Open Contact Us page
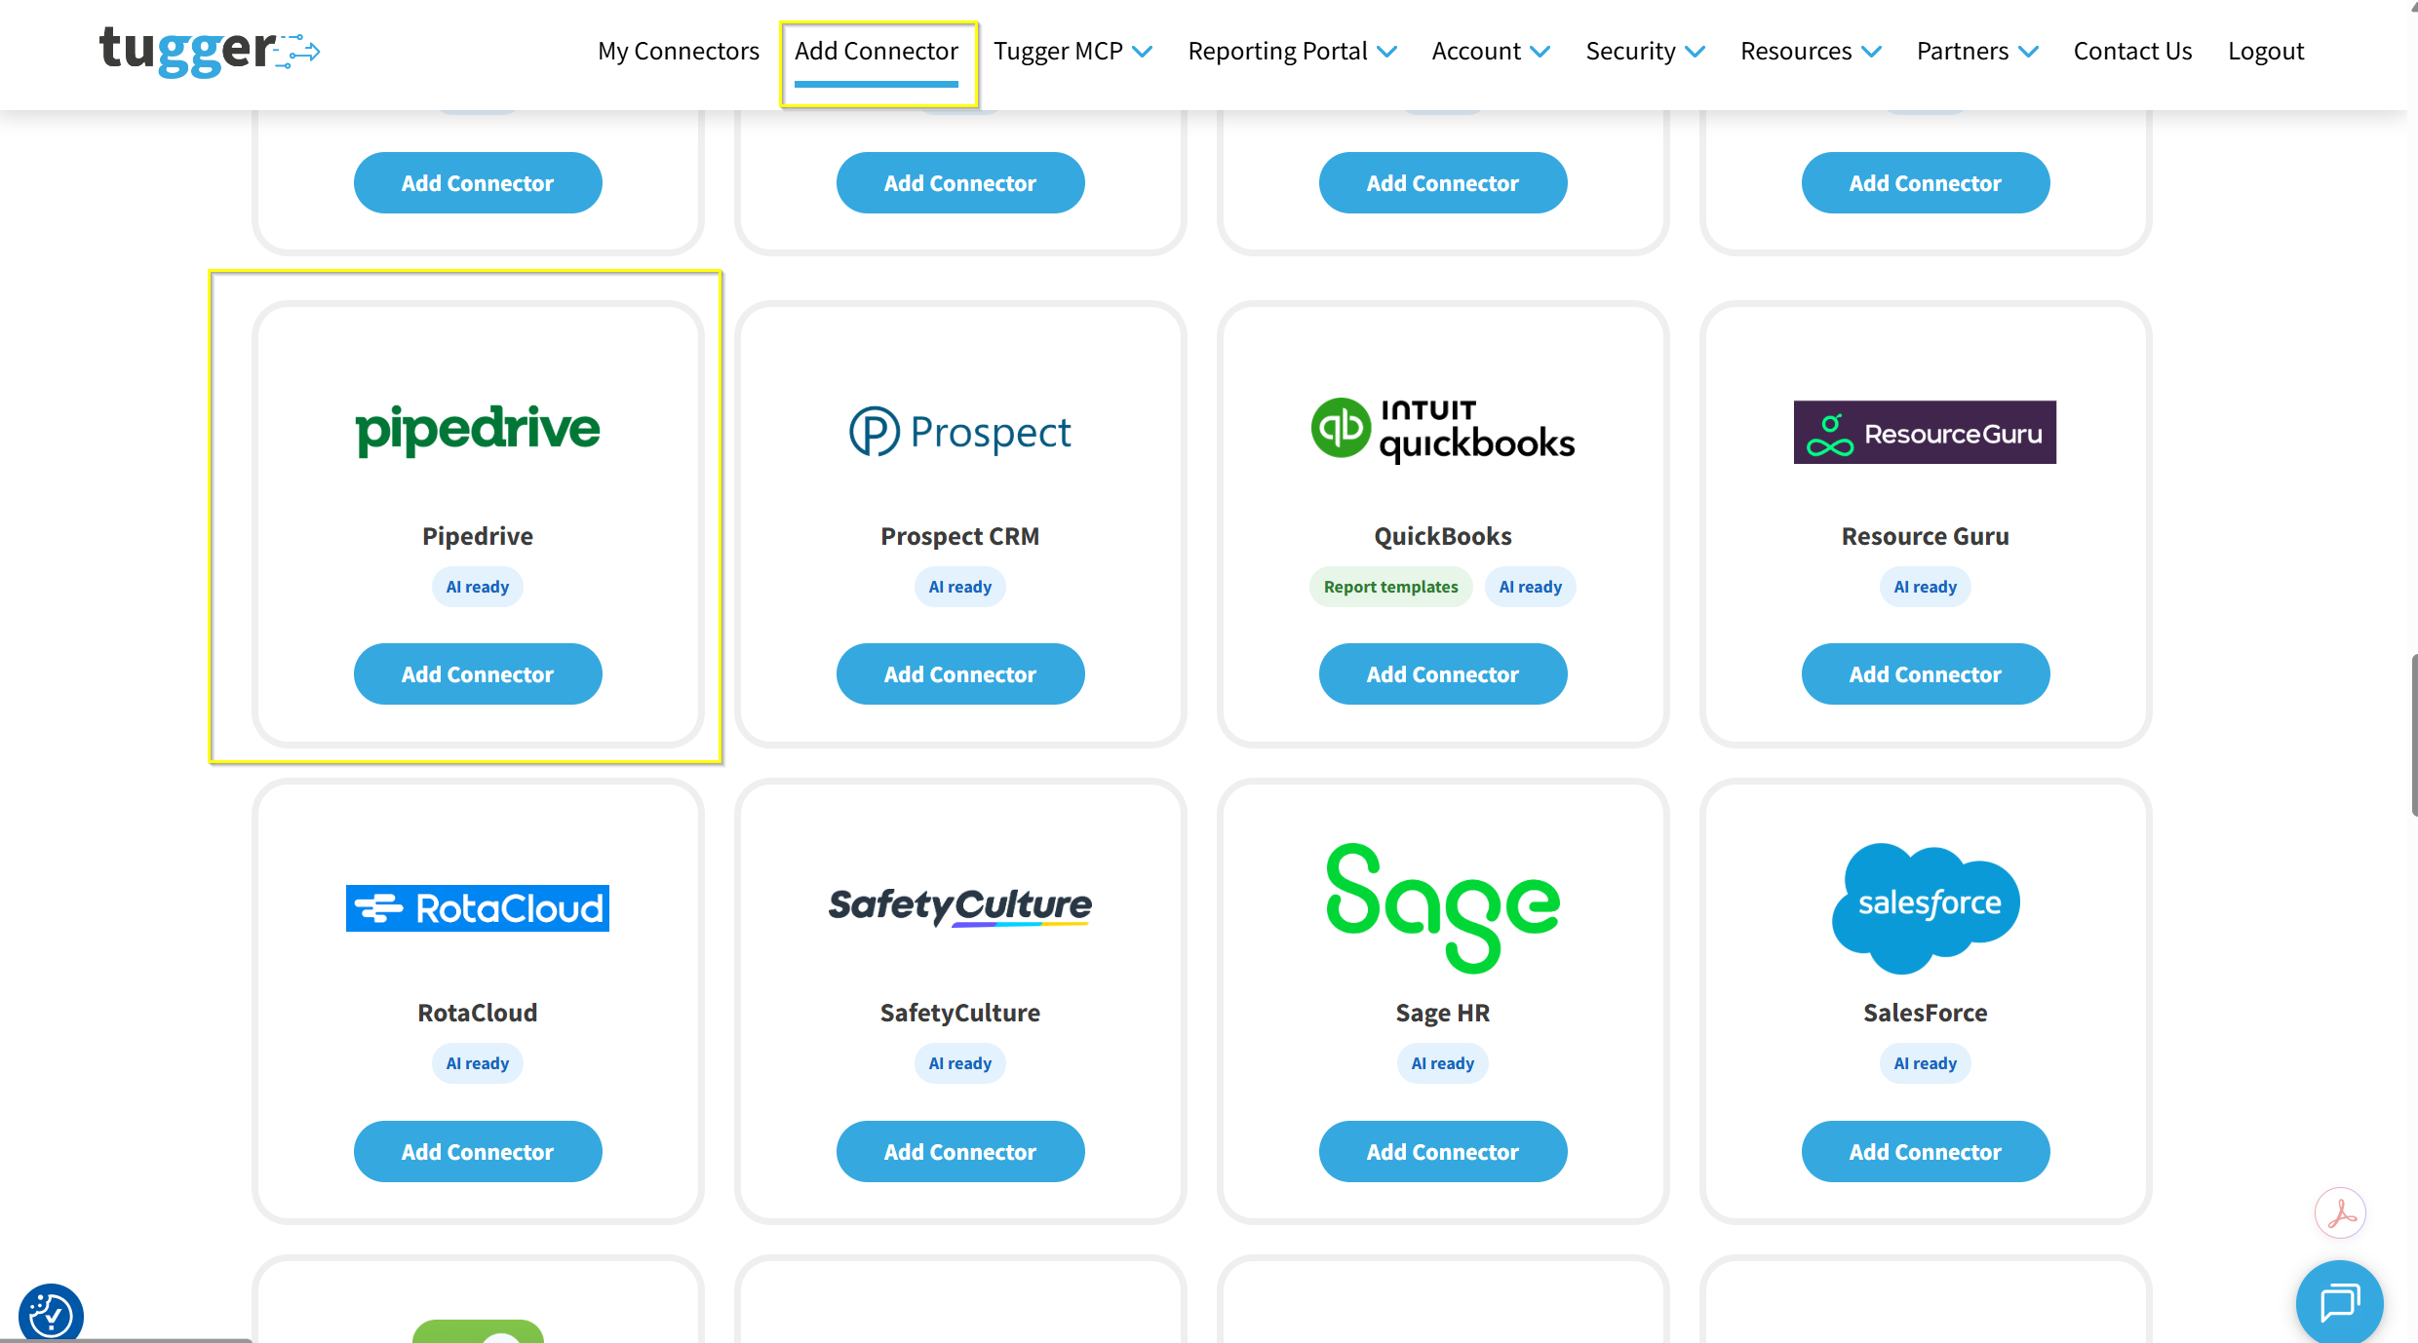The height and width of the screenshot is (1343, 2418). [x=2132, y=51]
